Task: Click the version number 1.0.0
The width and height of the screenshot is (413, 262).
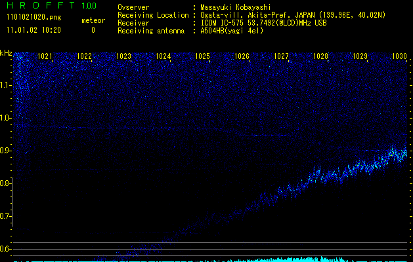Action: pyautogui.click(x=89, y=6)
